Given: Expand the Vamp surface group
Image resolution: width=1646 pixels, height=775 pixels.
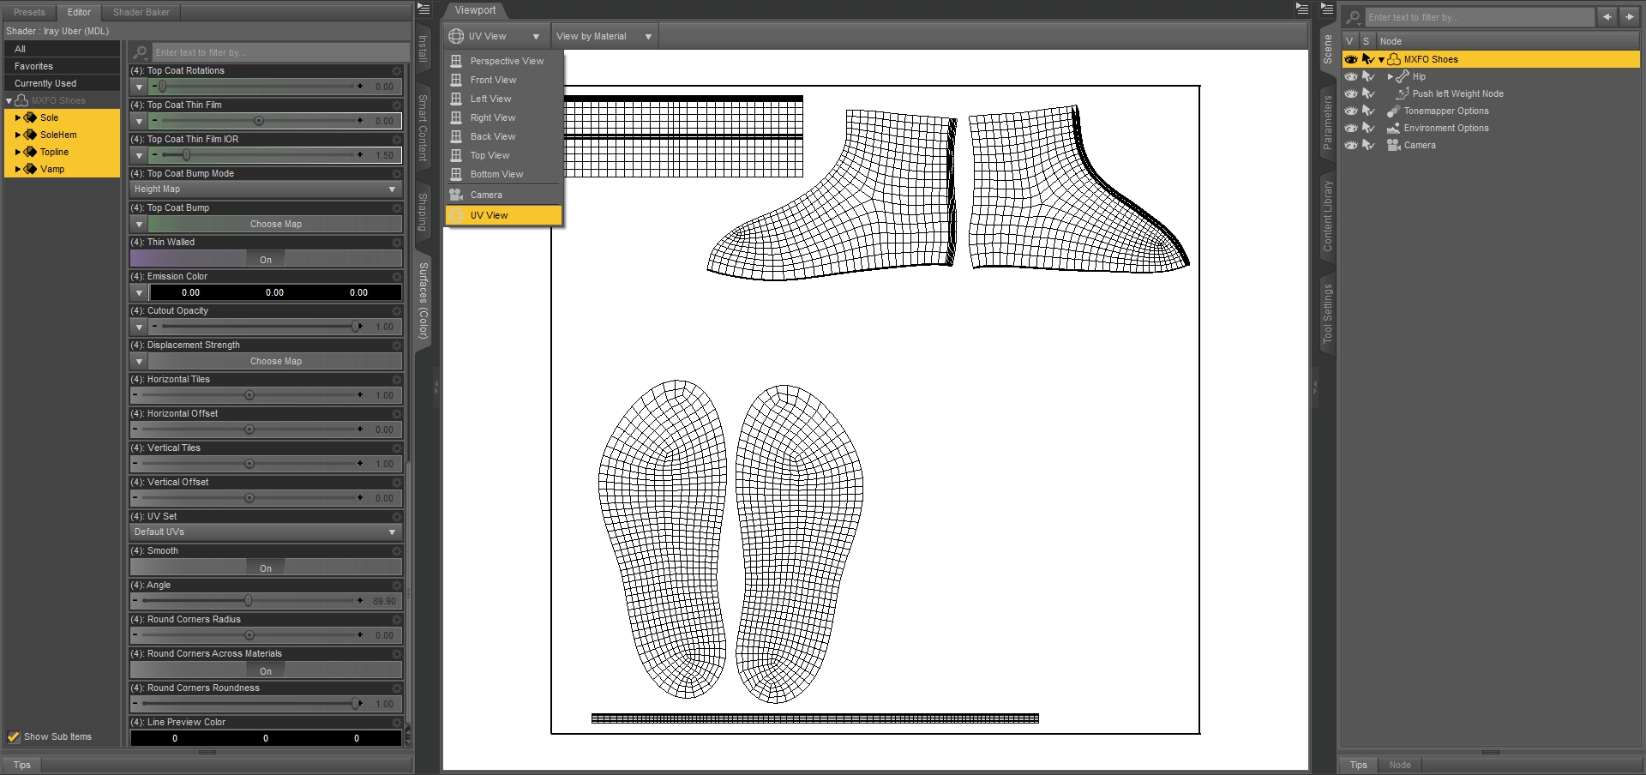Looking at the screenshot, I should pos(17,169).
